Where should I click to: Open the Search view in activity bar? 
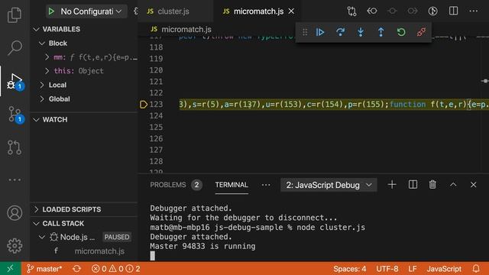tap(15, 47)
